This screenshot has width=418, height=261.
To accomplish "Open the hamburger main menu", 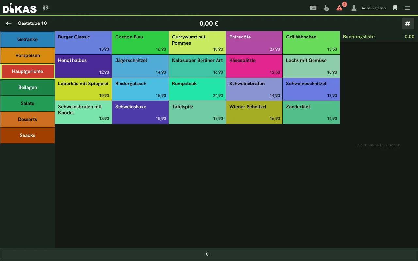I will pos(407,8).
